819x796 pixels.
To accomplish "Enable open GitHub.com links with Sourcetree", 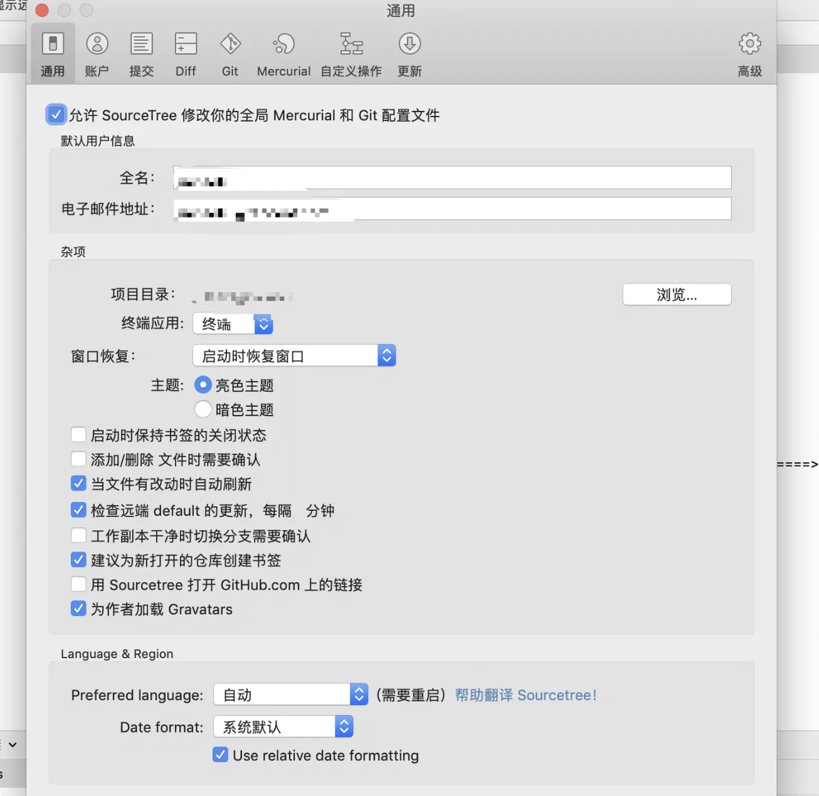I will 78,584.
